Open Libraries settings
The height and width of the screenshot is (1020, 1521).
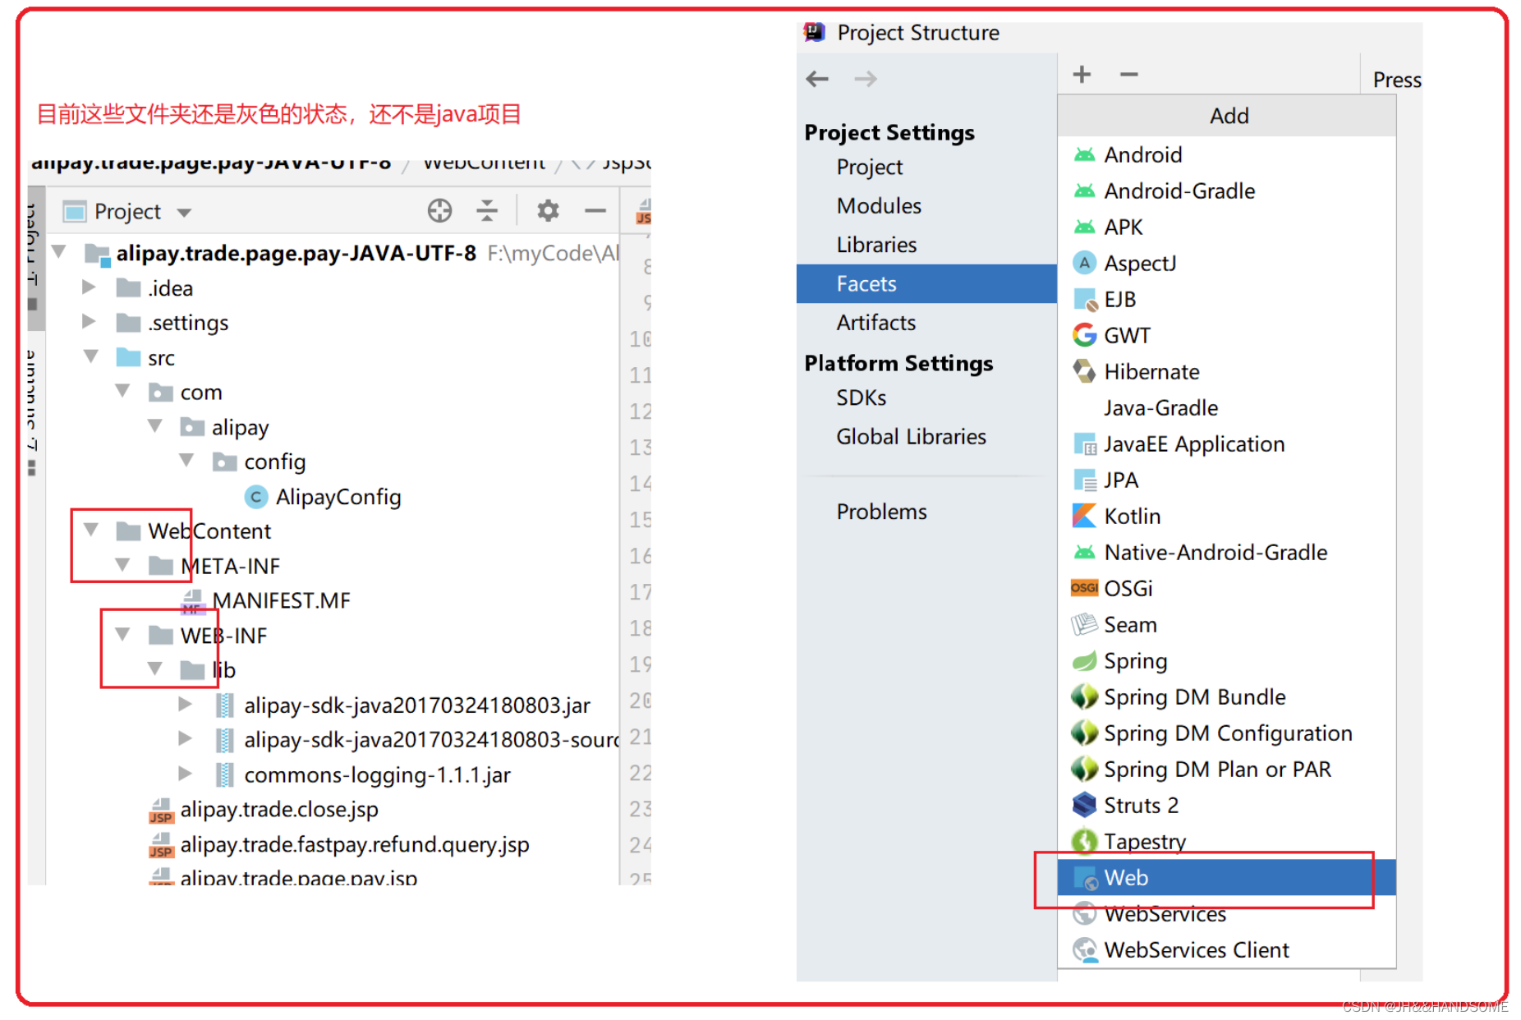tap(876, 245)
